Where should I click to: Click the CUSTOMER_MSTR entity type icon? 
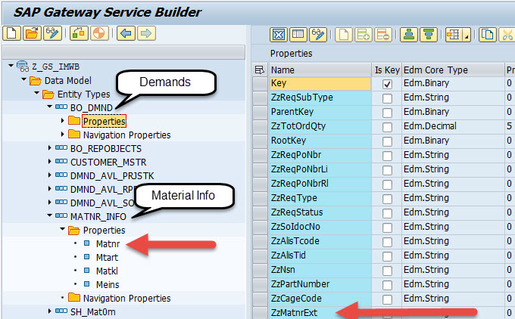click(61, 161)
